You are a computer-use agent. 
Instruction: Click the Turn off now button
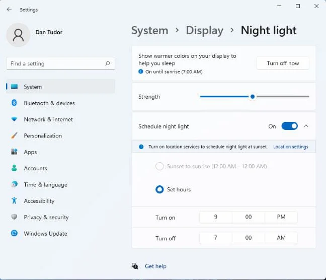pos(283,63)
